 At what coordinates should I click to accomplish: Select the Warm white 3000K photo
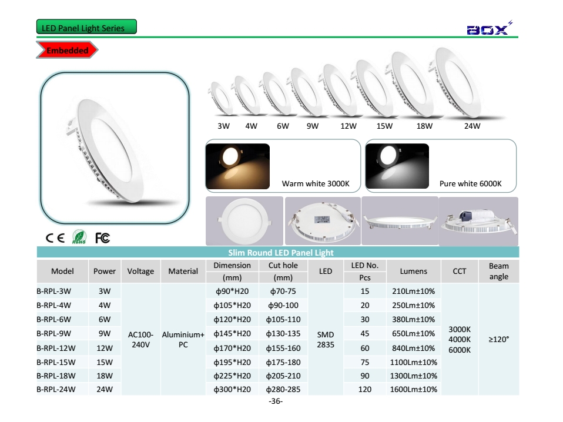[x=237, y=166]
